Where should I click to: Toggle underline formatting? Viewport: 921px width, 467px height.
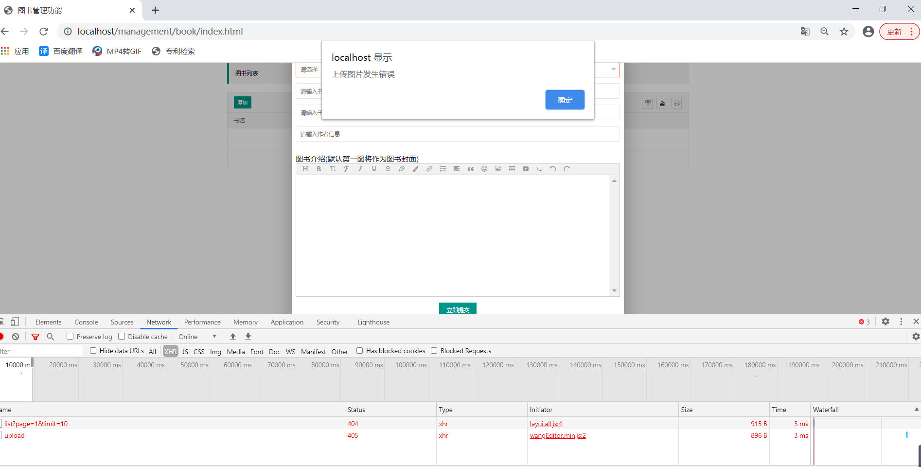click(374, 169)
